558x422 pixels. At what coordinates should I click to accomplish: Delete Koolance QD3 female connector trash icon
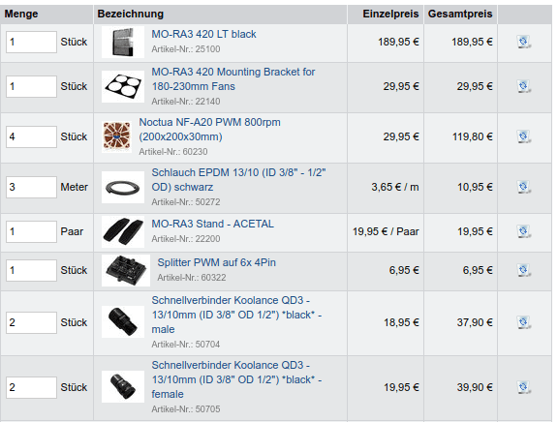point(523,387)
